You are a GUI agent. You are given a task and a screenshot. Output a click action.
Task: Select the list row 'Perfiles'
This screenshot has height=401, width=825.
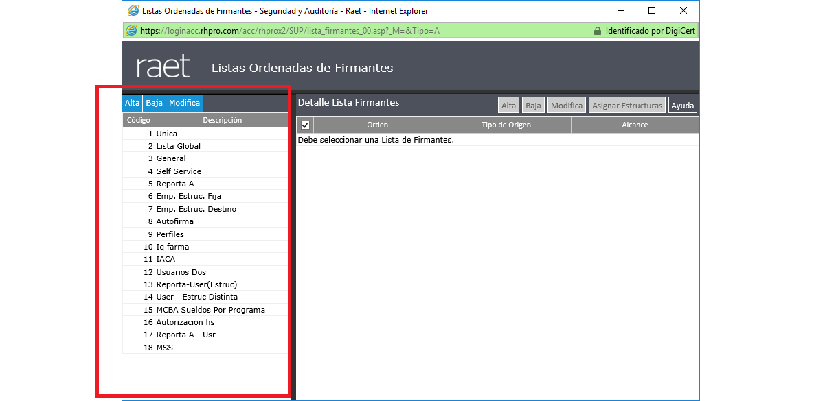[x=205, y=234]
